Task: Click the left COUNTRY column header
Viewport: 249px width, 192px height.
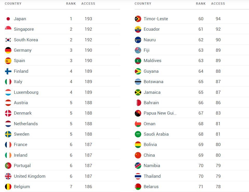Action: click(x=13, y=4)
